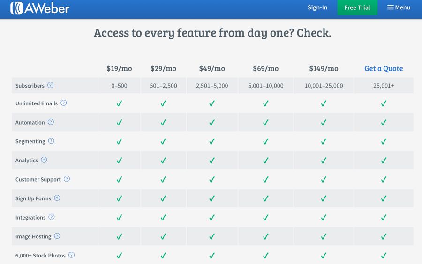Click Analytics checkmark under $69/mo
This screenshot has width=422, height=264.
(266, 161)
